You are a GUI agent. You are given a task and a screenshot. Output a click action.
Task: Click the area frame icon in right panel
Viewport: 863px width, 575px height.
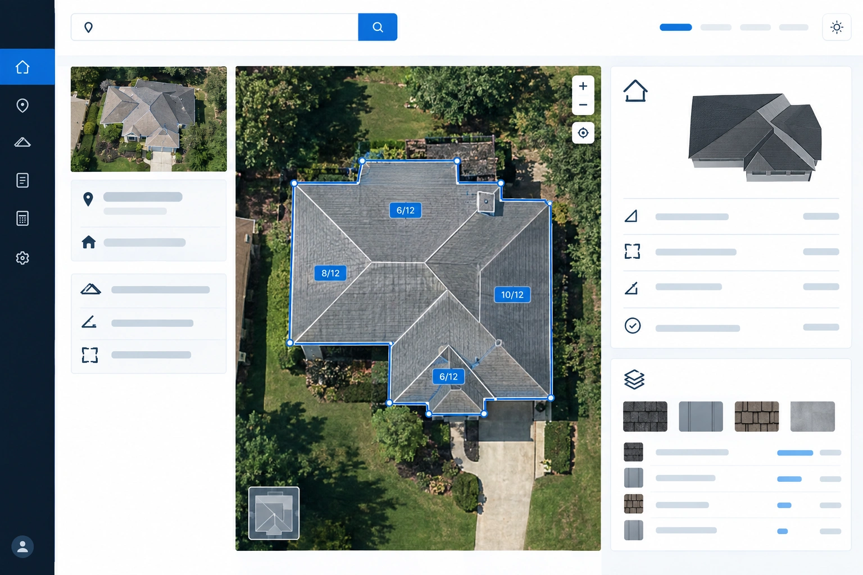click(632, 251)
